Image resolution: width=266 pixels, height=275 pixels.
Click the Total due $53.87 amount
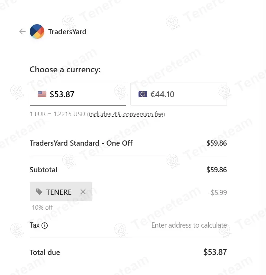tap(215, 252)
